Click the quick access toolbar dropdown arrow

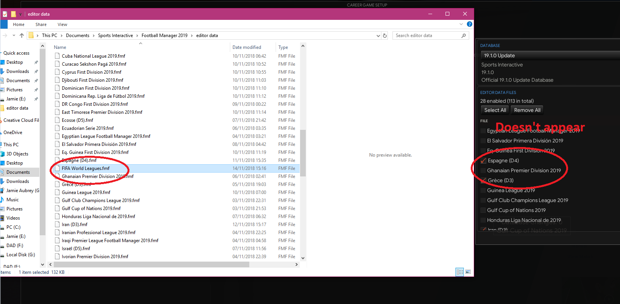click(20, 15)
